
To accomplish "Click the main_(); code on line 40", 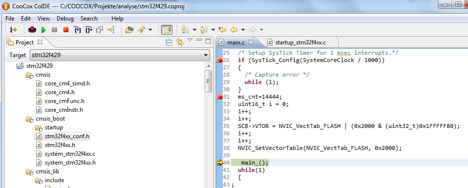I will click(x=255, y=163).
